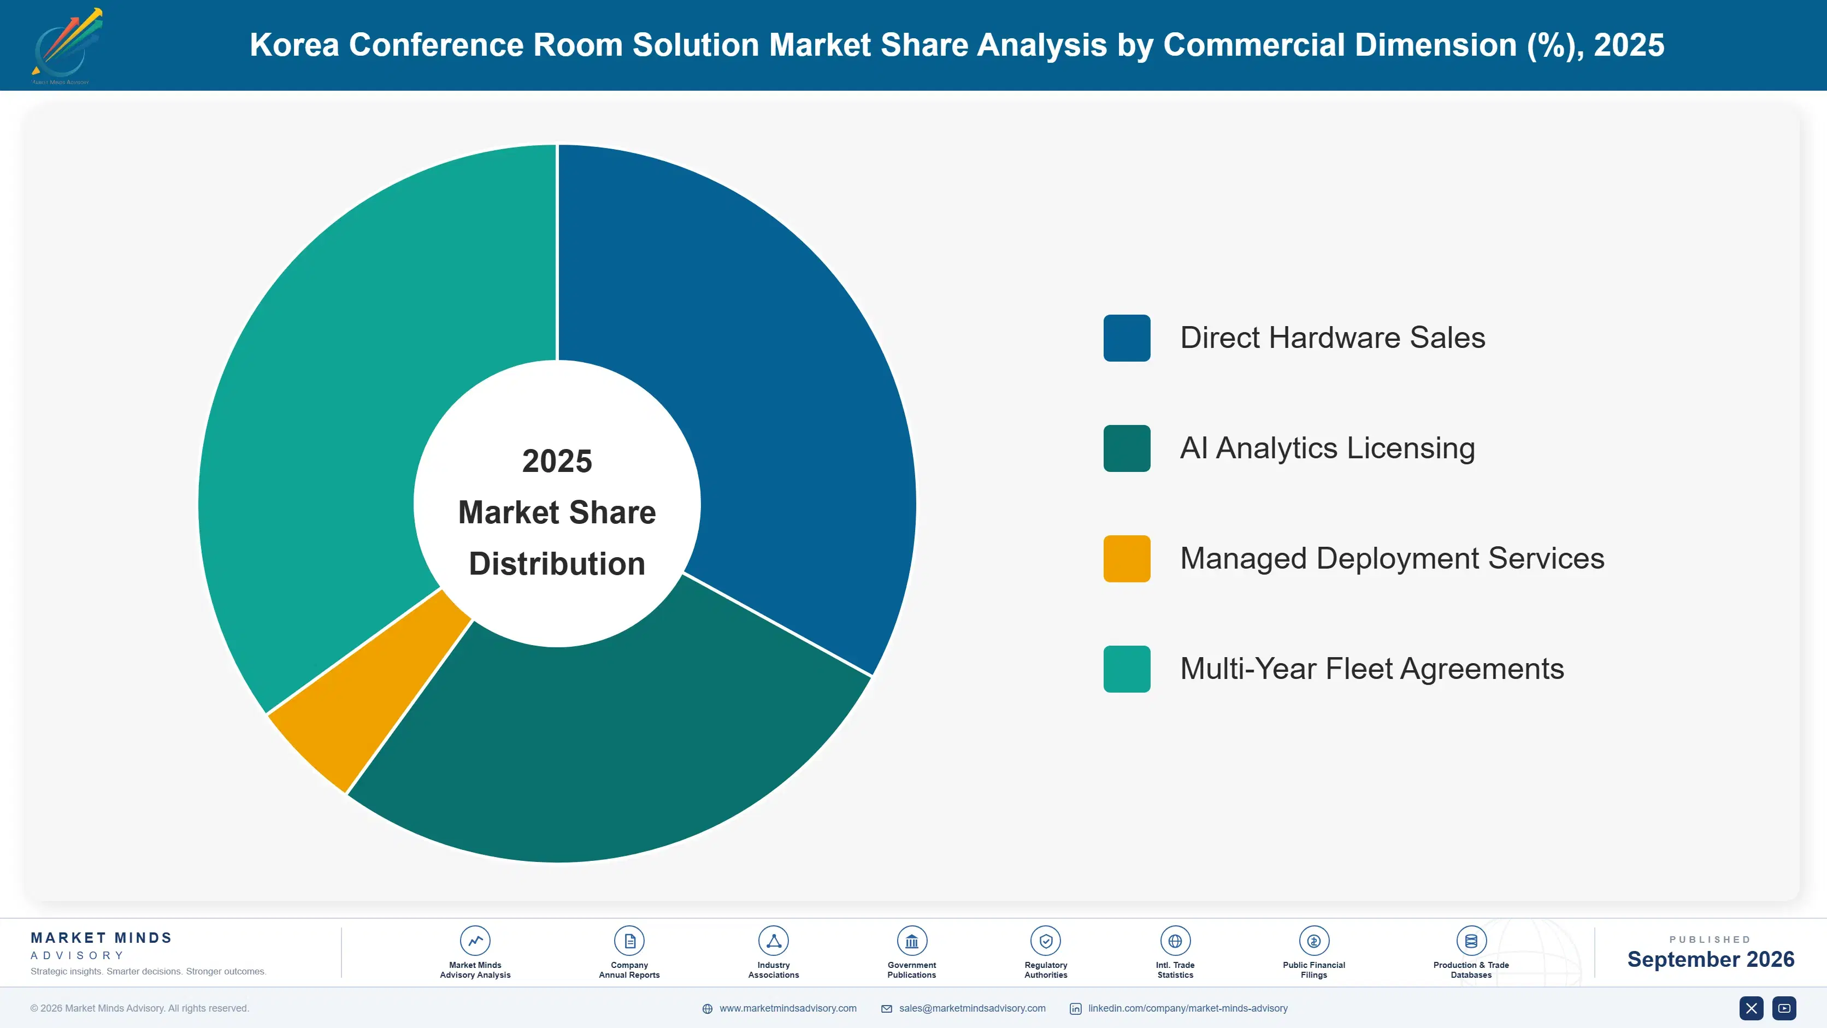Image resolution: width=1827 pixels, height=1028 pixels.
Task: Click the Multi-Year Fleet Agreements teal swatch
Action: (1126, 669)
